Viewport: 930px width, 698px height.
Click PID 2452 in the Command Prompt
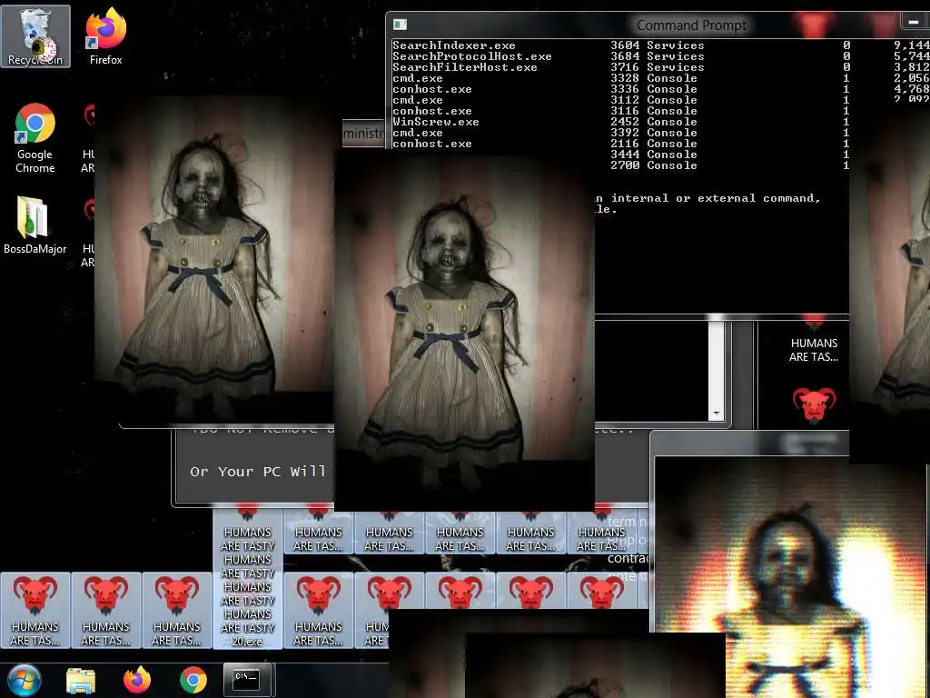(625, 122)
